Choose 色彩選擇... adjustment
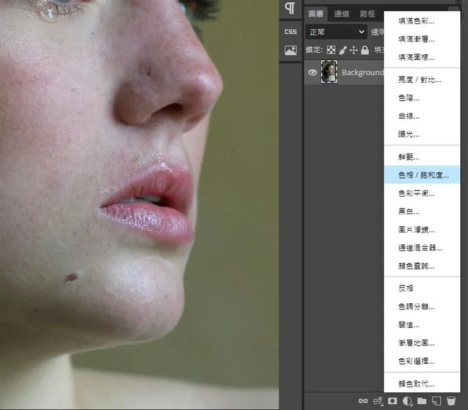 (422, 361)
